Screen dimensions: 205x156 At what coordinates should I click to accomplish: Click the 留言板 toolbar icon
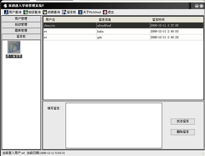coord(64,12)
